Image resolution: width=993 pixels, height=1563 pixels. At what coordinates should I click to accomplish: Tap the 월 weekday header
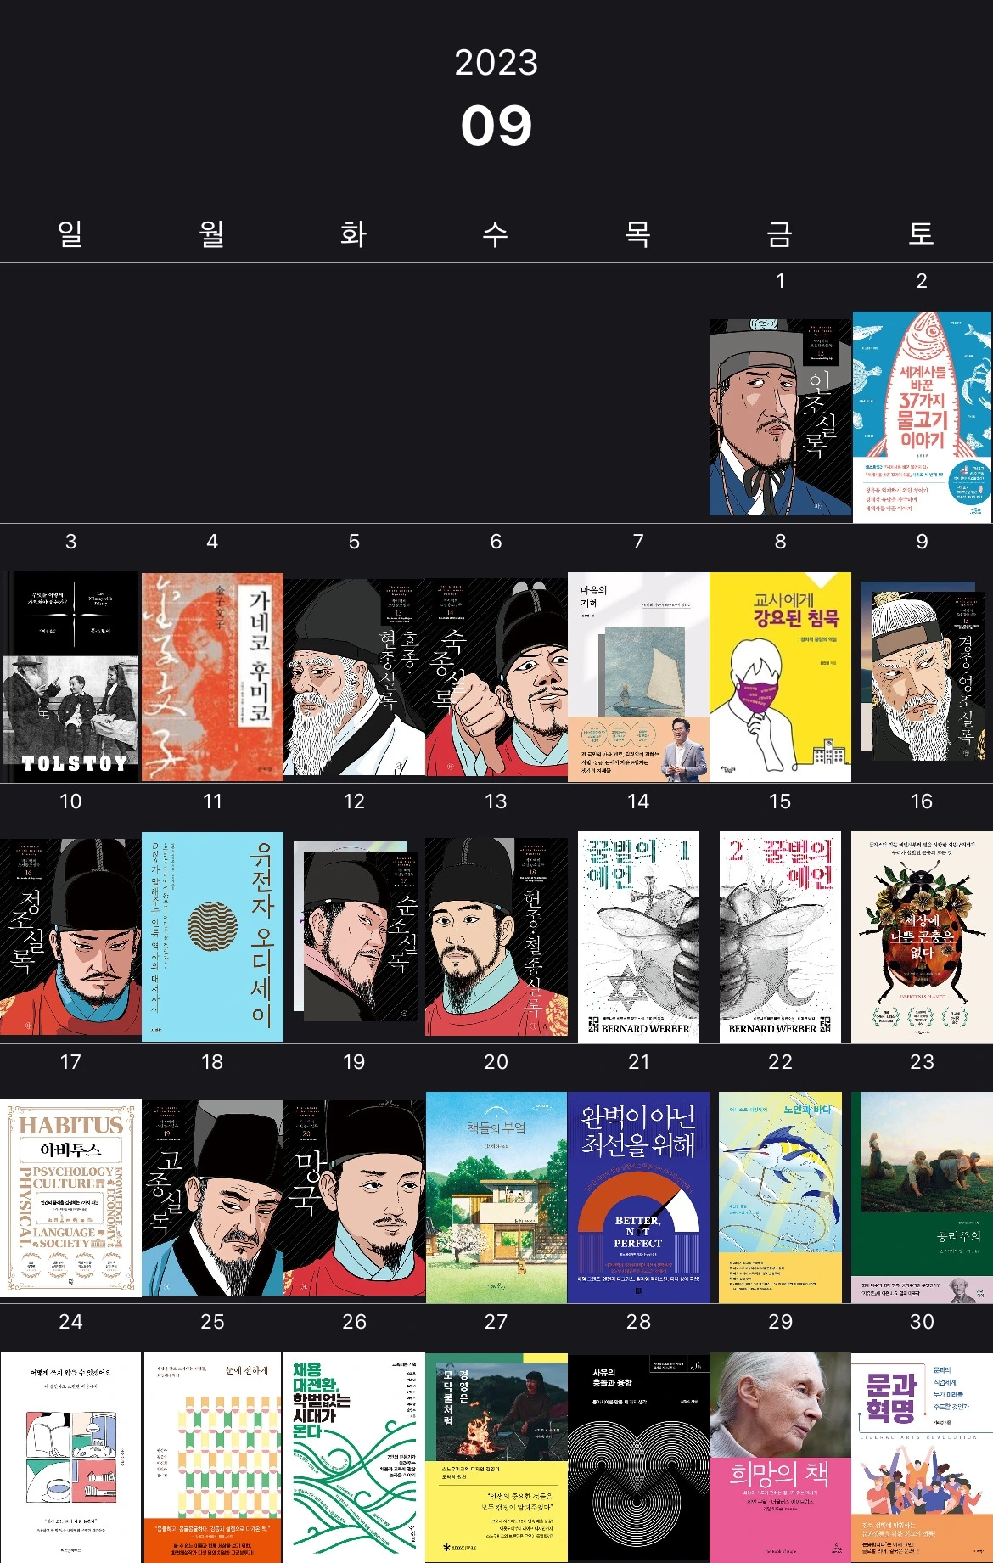212,233
